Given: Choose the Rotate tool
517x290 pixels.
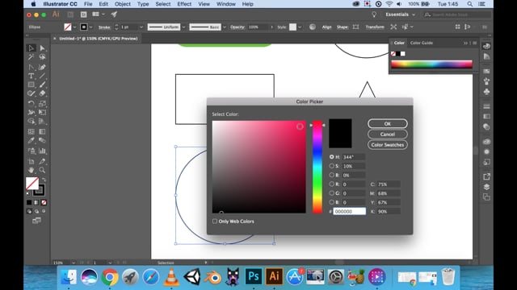Looking at the screenshot, I should point(31,104).
